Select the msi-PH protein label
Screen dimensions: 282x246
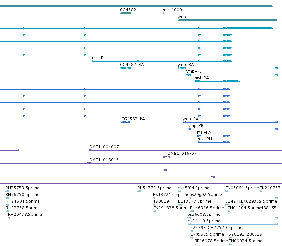pos(205,139)
